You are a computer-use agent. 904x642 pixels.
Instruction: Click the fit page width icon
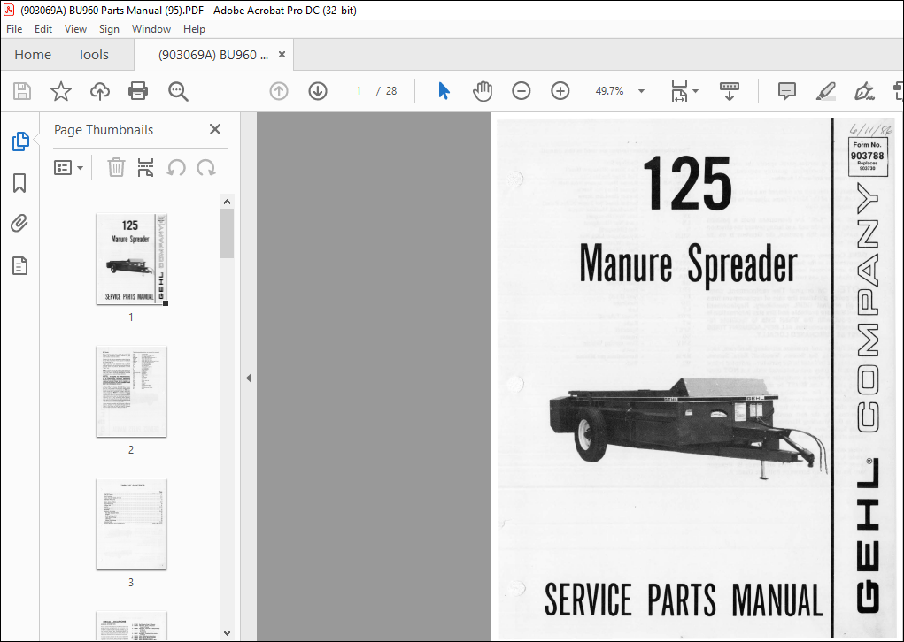point(680,91)
